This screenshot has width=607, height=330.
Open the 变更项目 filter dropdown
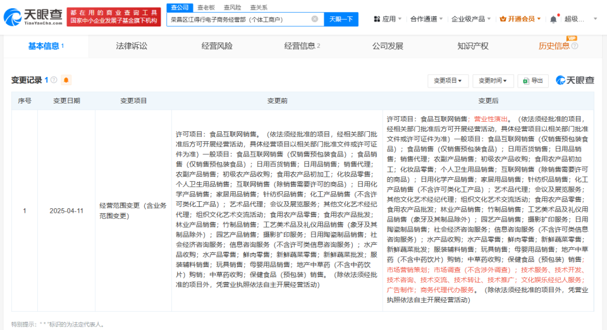448,81
